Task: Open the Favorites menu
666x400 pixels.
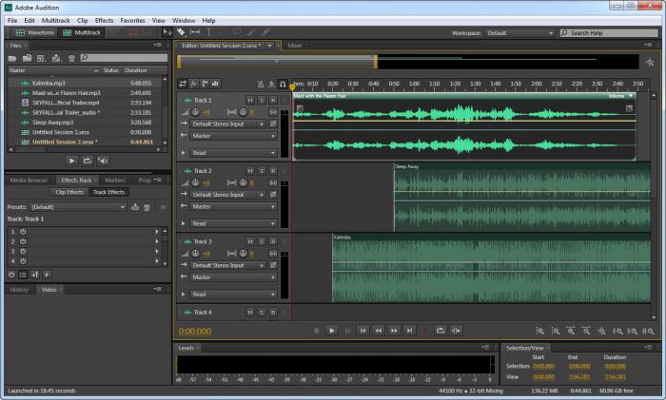Action: pyautogui.click(x=132, y=20)
